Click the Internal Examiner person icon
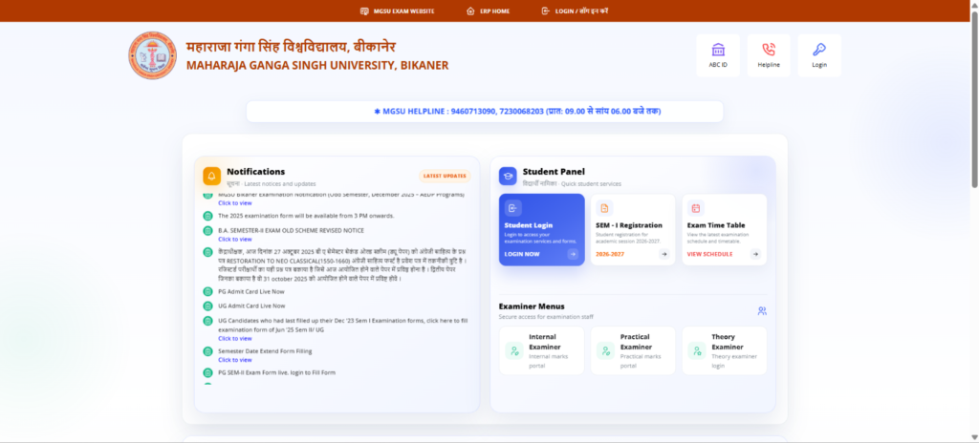 pyautogui.click(x=514, y=350)
